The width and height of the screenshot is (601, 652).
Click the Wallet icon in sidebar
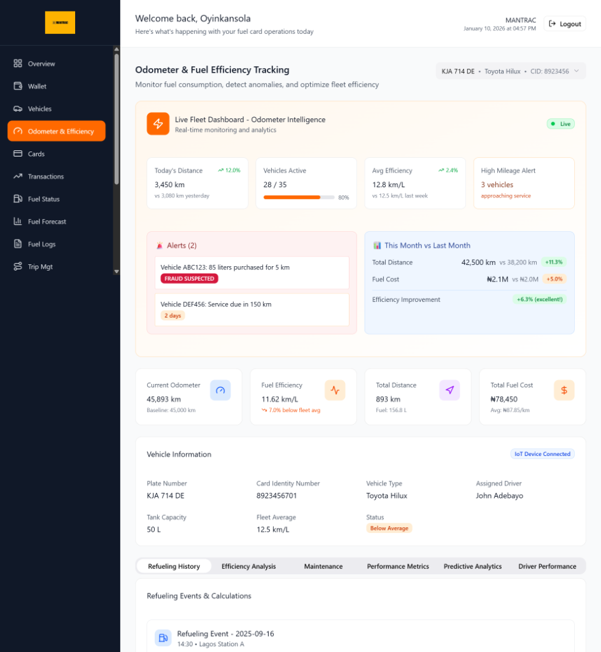point(18,86)
